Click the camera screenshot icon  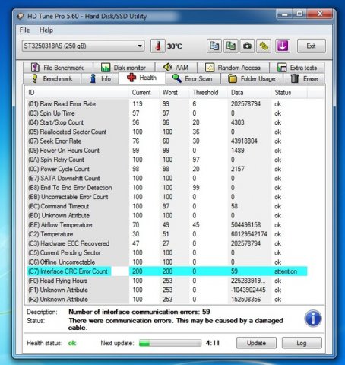[x=247, y=46]
